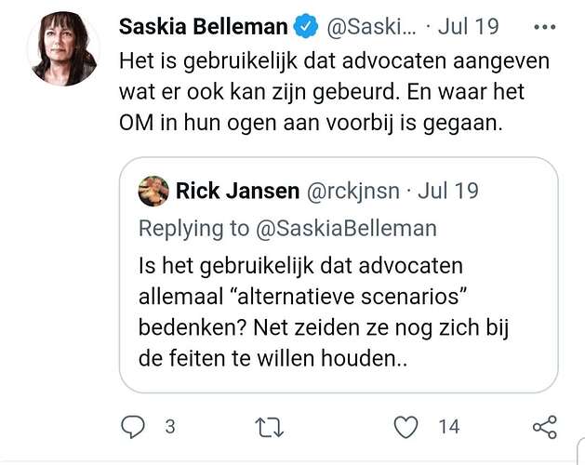
Task: Open the reply speech-bubble icon
Action: [133, 427]
